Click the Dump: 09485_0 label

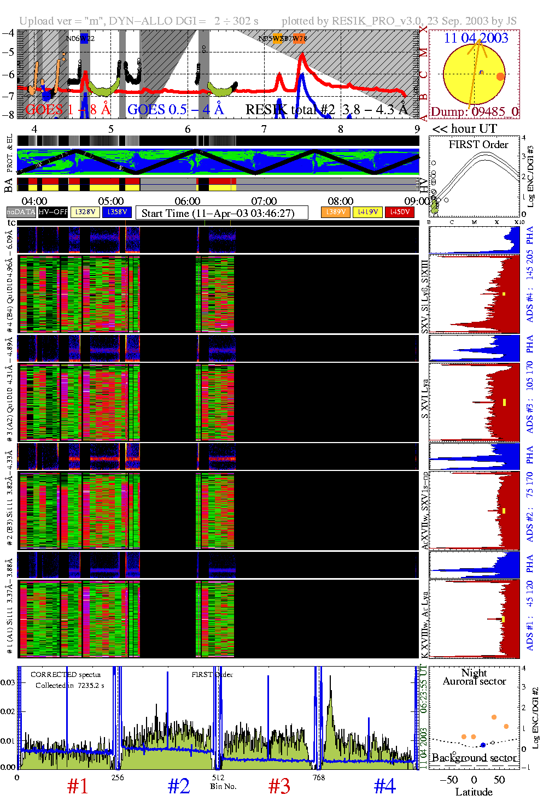[x=474, y=112]
